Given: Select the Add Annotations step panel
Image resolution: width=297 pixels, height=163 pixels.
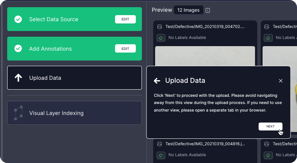Looking at the screenshot, I should 75,48.
